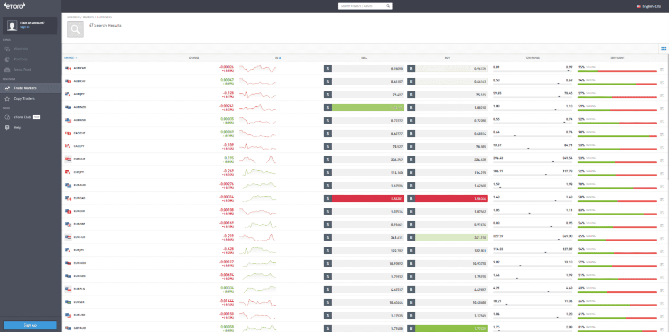Click the eToro logo
The width and height of the screenshot is (669, 332).
[16, 5]
